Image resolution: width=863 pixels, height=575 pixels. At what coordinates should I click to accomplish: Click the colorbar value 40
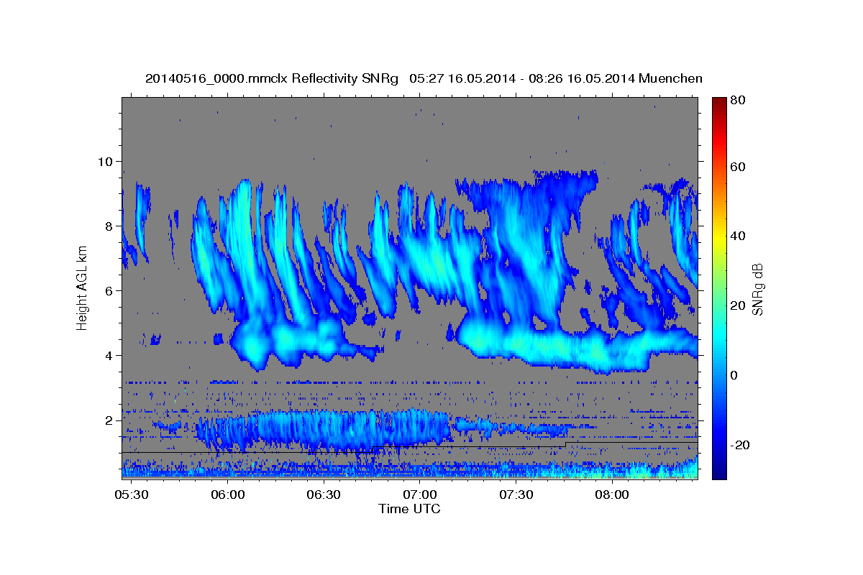pyautogui.click(x=737, y=236)
